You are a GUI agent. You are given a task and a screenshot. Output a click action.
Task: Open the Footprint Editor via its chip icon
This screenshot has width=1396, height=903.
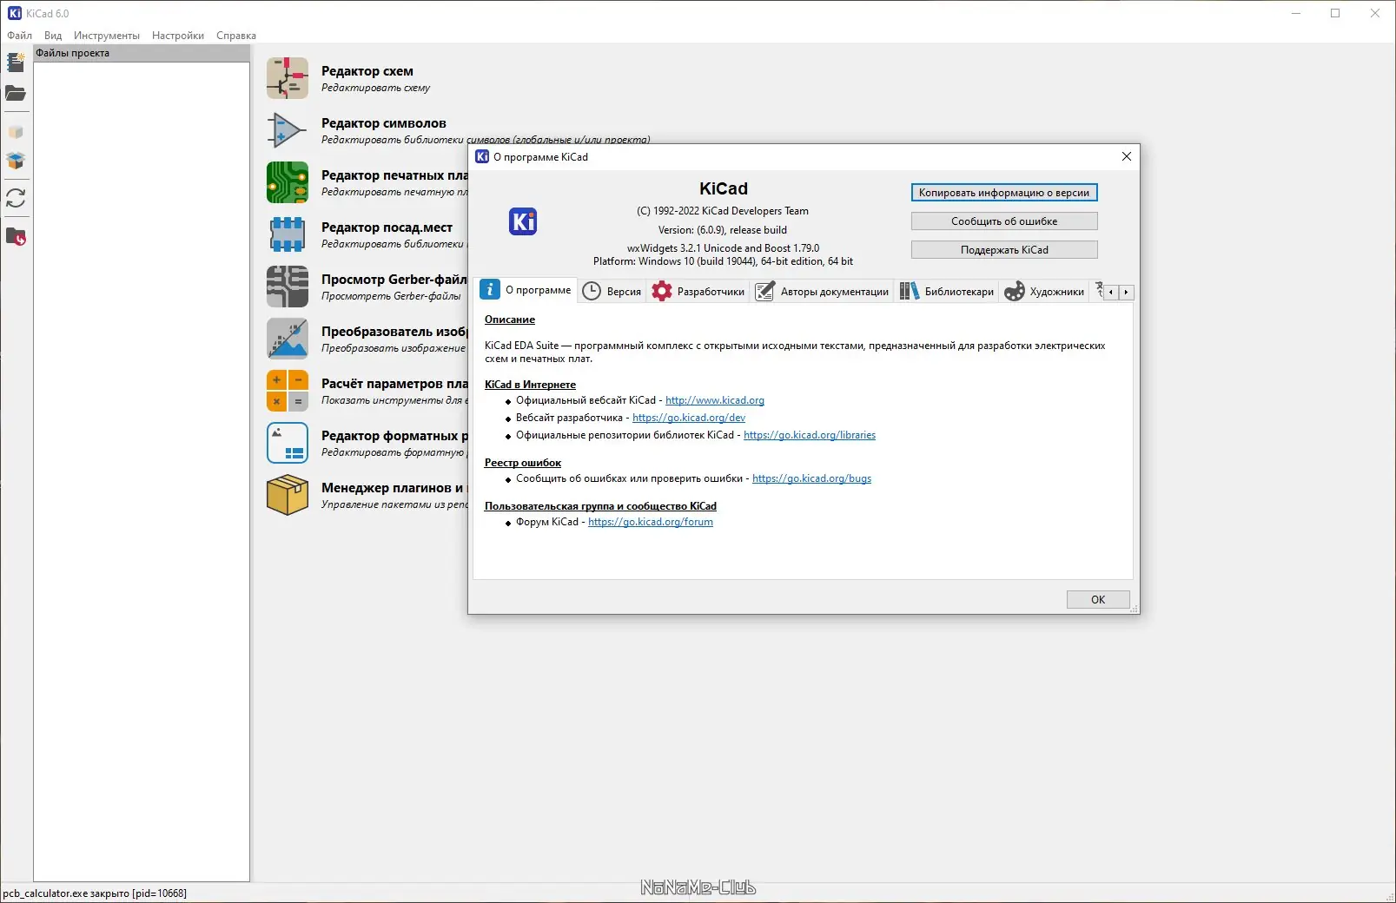click(288, 234)
